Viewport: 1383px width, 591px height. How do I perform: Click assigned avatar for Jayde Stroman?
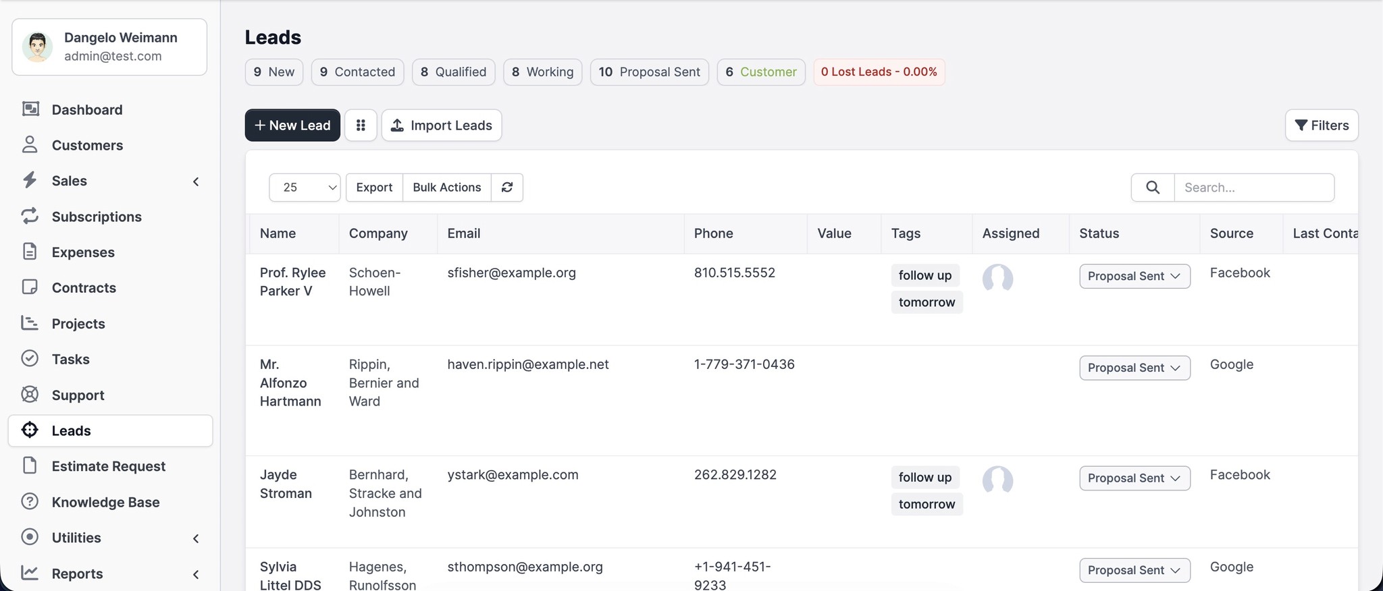pos(997,480)
